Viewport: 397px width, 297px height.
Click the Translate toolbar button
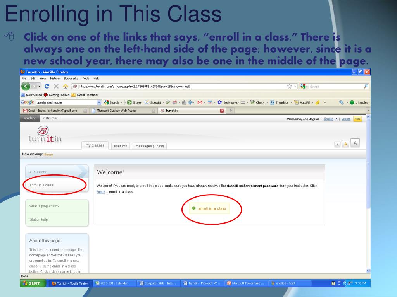point(279,102)
